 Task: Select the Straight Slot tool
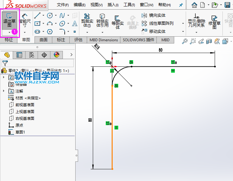coord(37,31)
